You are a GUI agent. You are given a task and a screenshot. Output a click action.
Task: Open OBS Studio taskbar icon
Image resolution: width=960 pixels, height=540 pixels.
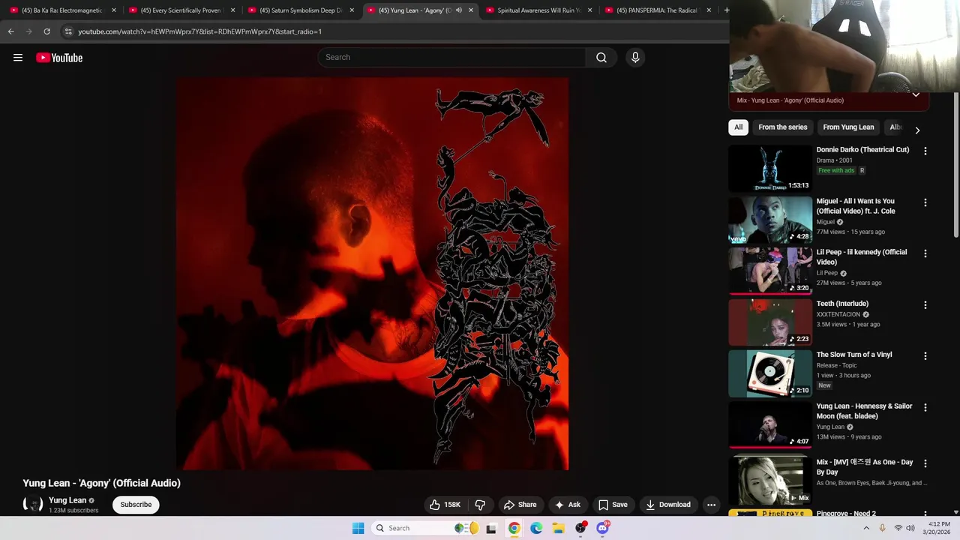point(580,528)
